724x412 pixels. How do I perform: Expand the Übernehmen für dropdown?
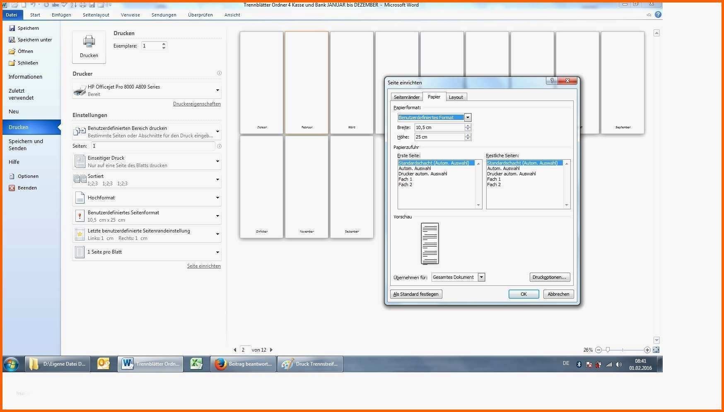(x=481, y=277)
